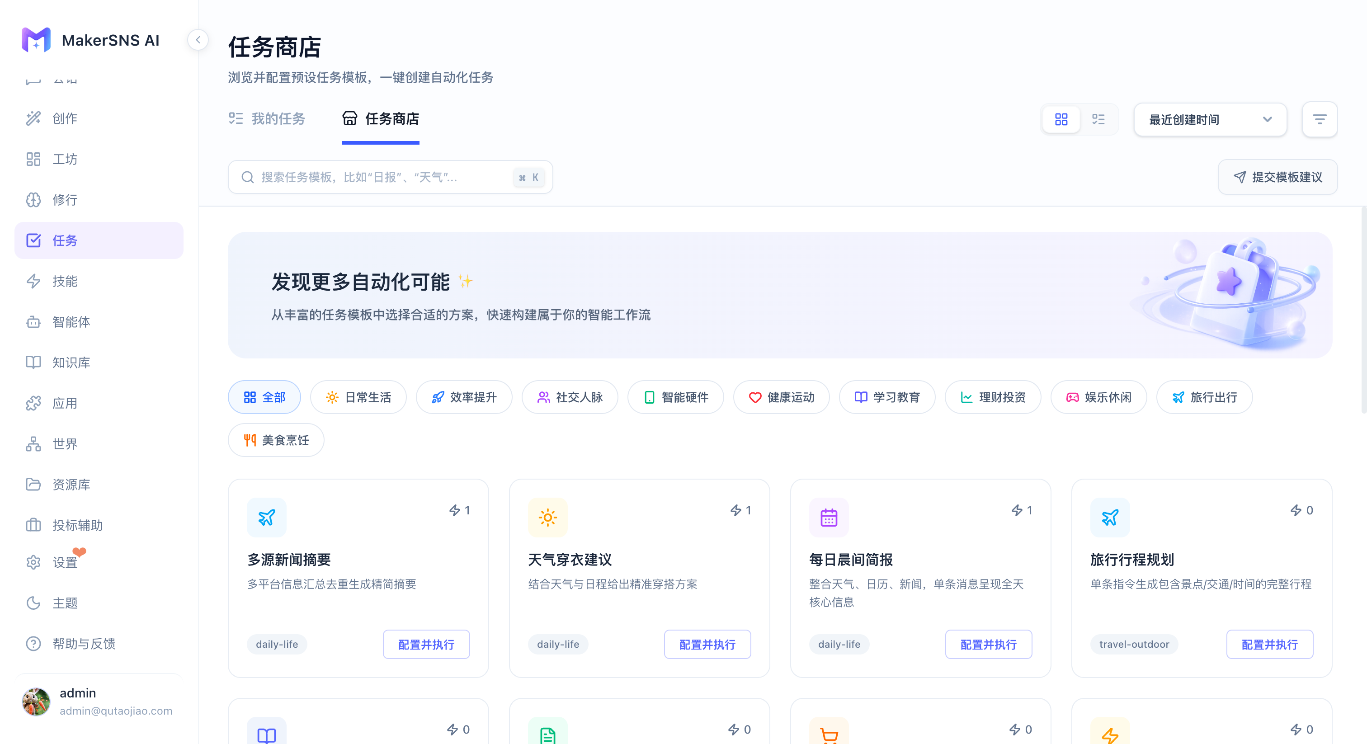The width and height of the screenshot is (1367, 744).
Task: Click 配置并执行 on 天气穿衣建议 card
Action: tap(707, 644)
